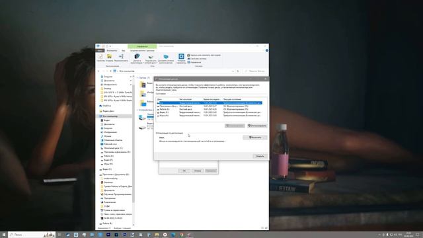423x238 pixels.
Task: Click the Explorer back arrow
Action: pyautogui.click(x=98, y=71)
